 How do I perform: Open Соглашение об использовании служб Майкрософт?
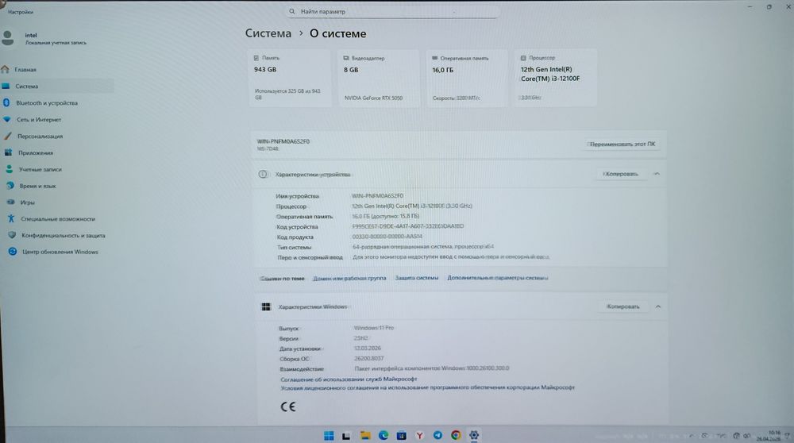point(349,379)
